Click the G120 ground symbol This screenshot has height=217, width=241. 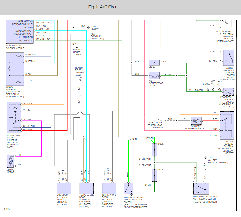[80, 80]
